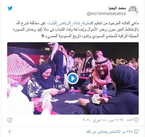Open the display name محمد اليحيا
The height and width of the screenshot is (137, 145).
117,8
